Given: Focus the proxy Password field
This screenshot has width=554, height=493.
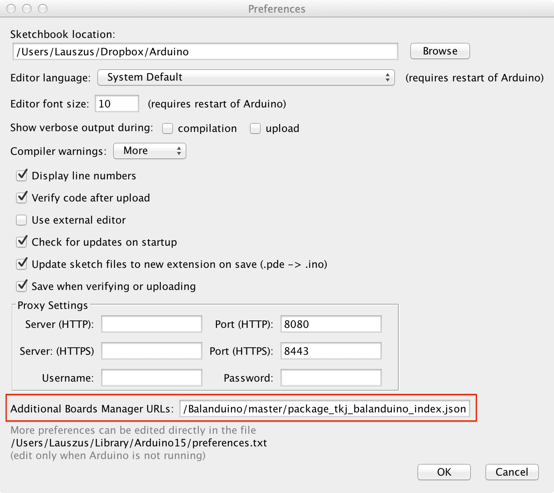Looking at the screenshot, I should (x=331, y=378).
